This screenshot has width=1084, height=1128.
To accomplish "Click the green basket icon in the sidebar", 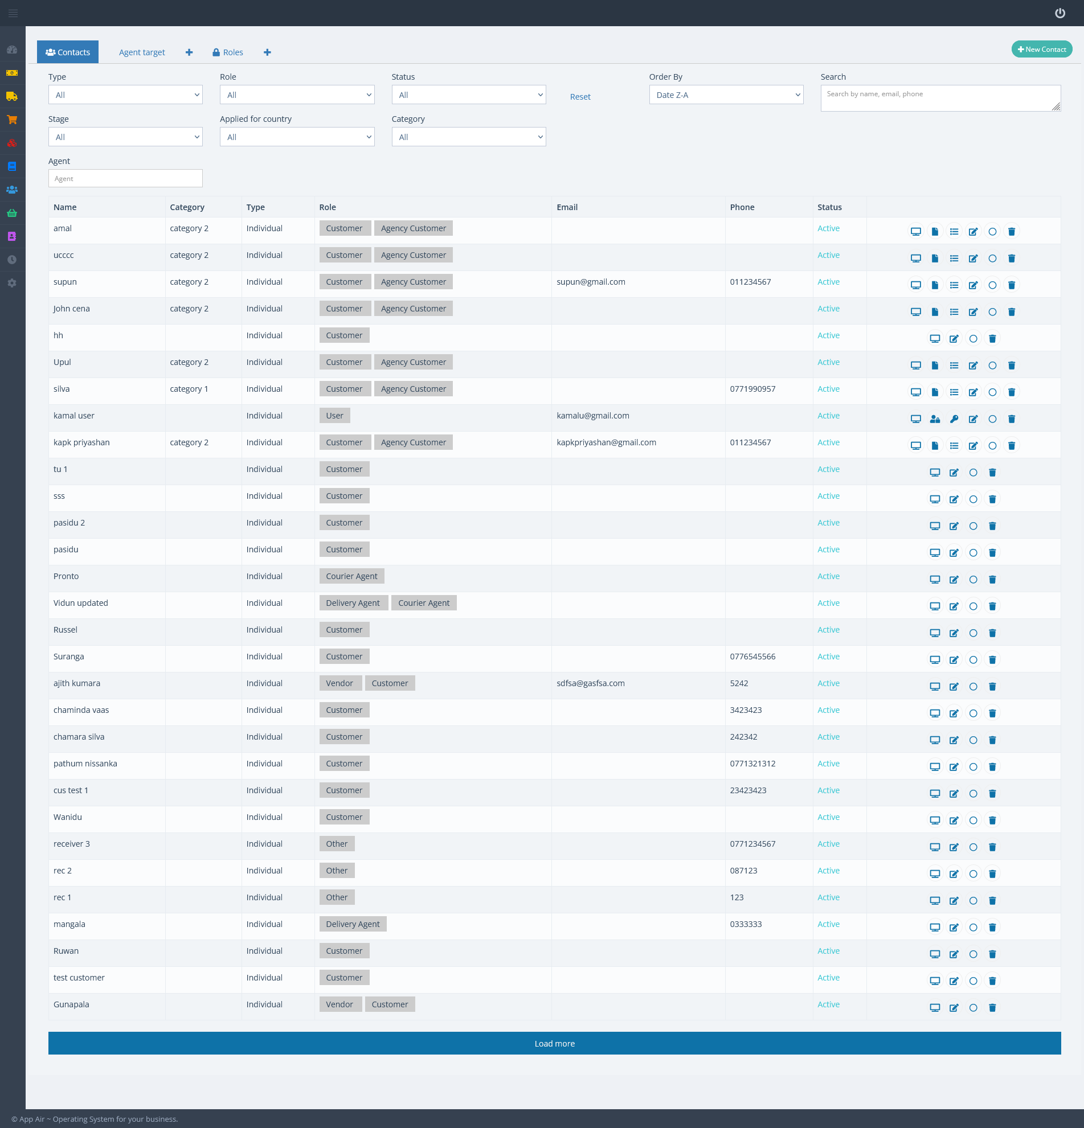I will (x=12, y=213).
